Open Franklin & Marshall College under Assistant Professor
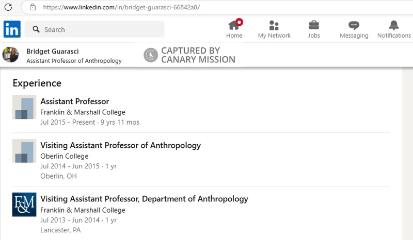Image resolution: width=413 pixels, height=240 pixels. pyautogui.click(x=83, y=112)
